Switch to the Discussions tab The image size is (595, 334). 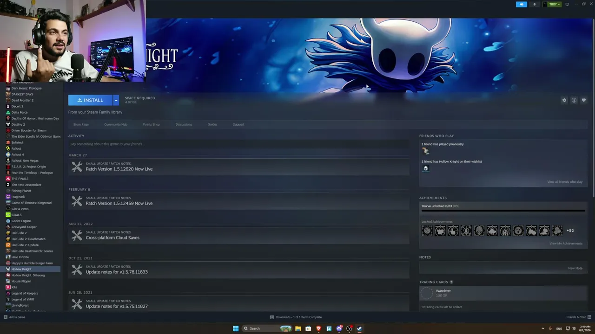click(184, 124)
